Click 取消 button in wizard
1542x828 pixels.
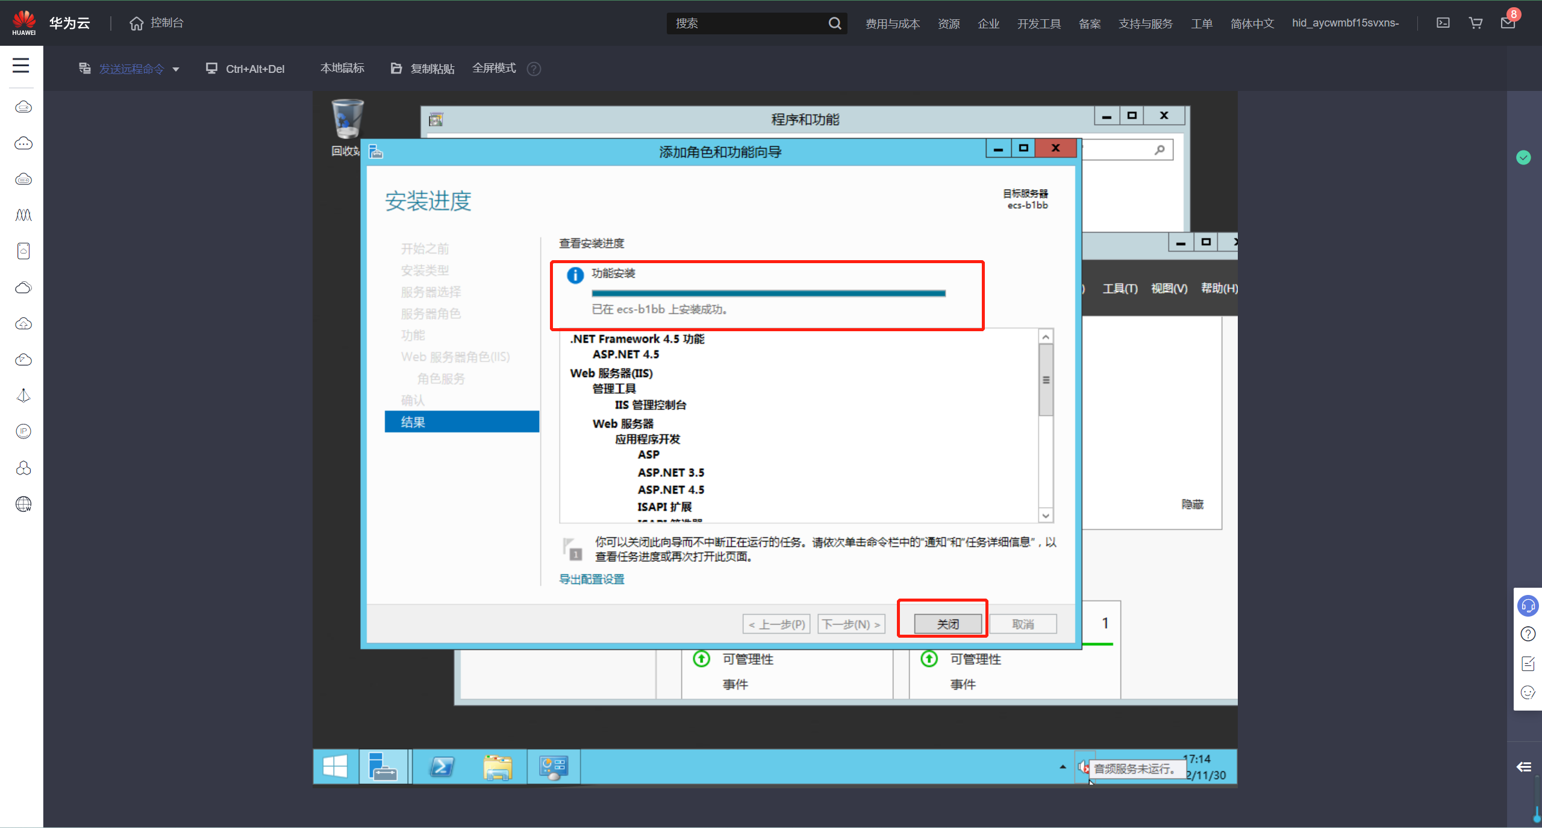pyautogui.click(x=1023, y=624)
